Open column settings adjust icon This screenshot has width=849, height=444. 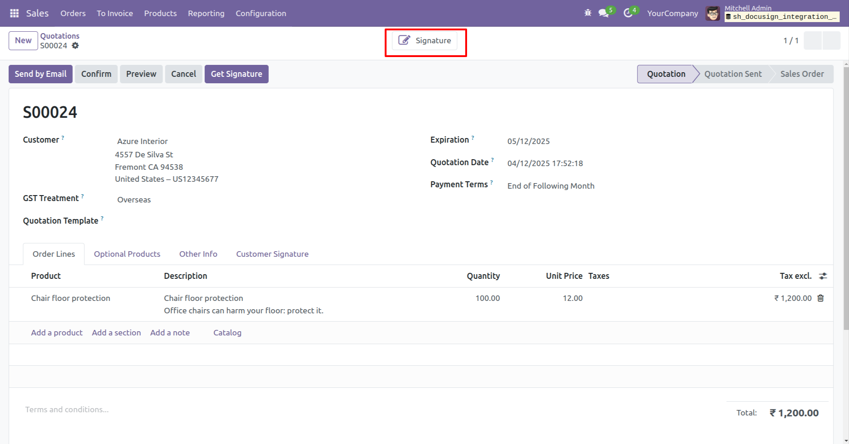[823, 276]
